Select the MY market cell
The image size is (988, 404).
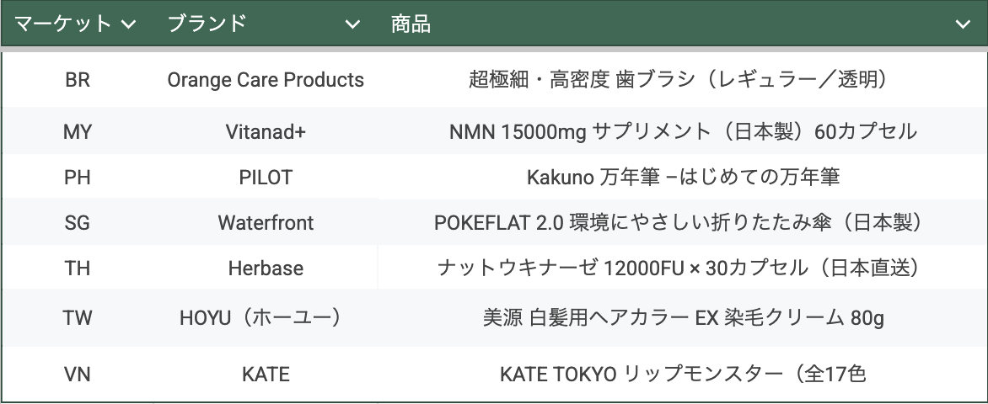(78, 132)
